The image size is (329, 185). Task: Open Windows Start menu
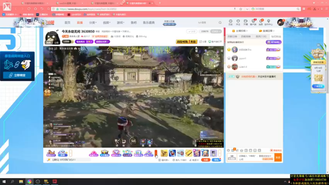coord(4,182)
